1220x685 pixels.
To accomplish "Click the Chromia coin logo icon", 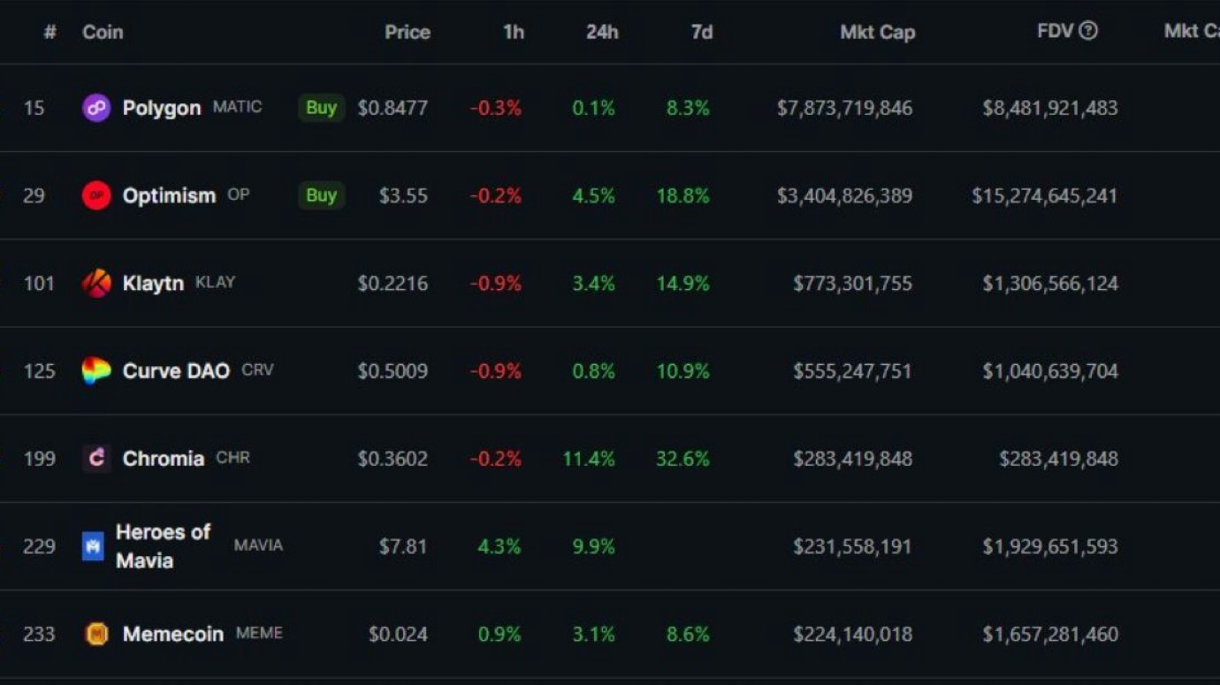I will coord(96,458).
